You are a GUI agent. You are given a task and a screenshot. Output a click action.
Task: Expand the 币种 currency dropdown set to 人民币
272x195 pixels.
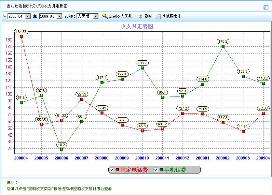point(95,16)
